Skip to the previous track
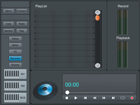140x105 pixels. (x=85, y=98)
